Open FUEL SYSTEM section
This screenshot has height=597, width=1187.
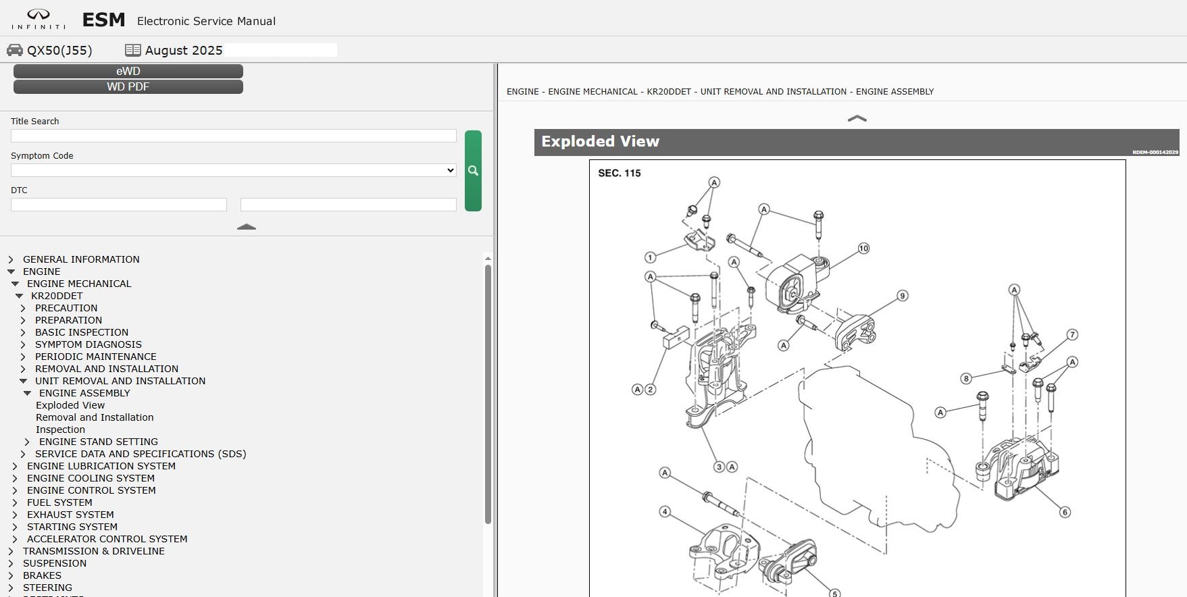pos(59,502)
